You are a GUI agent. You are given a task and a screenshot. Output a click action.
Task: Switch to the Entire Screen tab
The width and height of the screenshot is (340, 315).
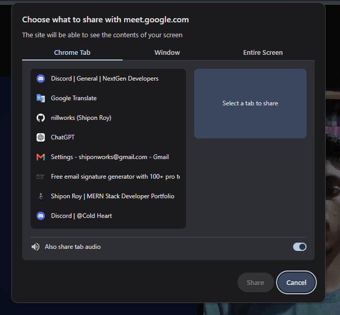[263, 53]
